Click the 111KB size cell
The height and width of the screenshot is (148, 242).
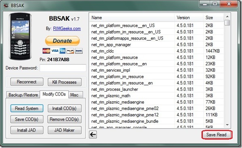coord(211,115)
